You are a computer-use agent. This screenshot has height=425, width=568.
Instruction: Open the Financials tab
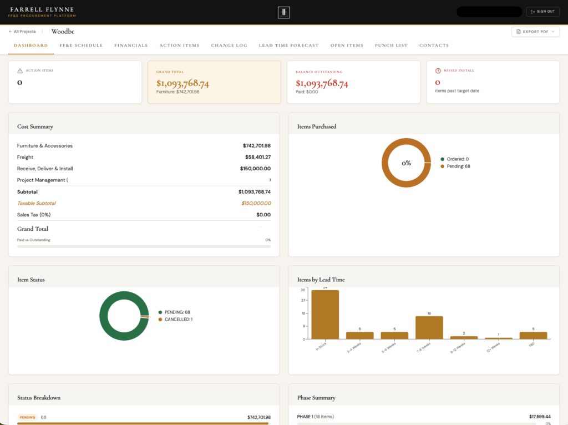(131, 45)
